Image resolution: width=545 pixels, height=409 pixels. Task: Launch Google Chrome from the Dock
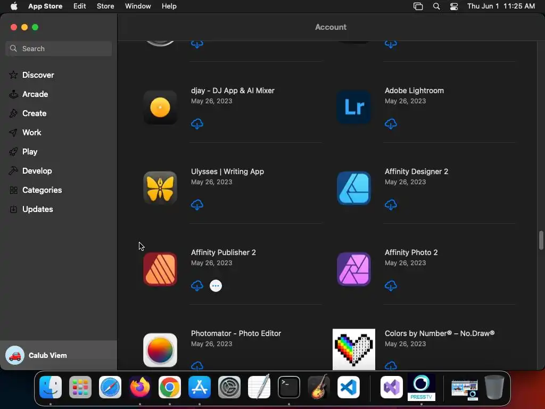pos(170,387)
